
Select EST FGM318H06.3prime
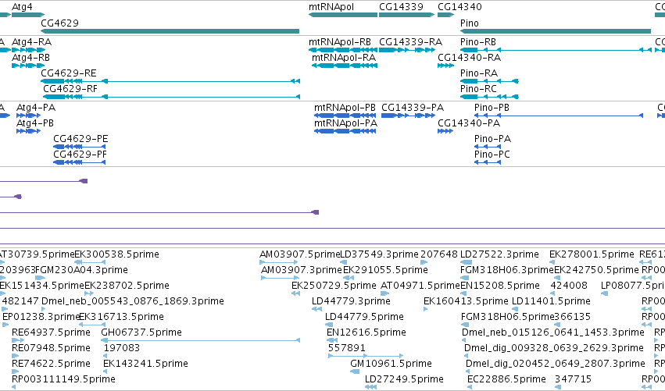pos(507,270)
